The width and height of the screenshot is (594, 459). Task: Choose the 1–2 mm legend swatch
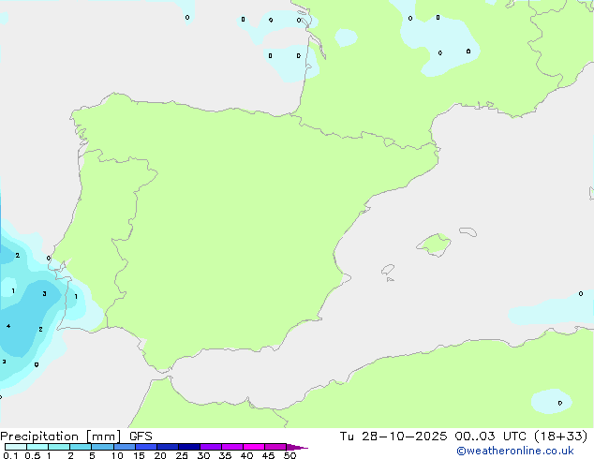59,447
